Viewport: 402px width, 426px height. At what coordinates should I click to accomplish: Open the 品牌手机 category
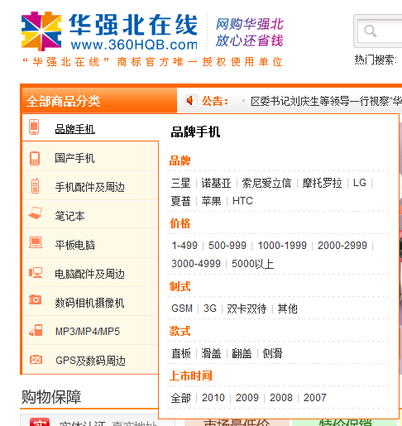point(74,129)
